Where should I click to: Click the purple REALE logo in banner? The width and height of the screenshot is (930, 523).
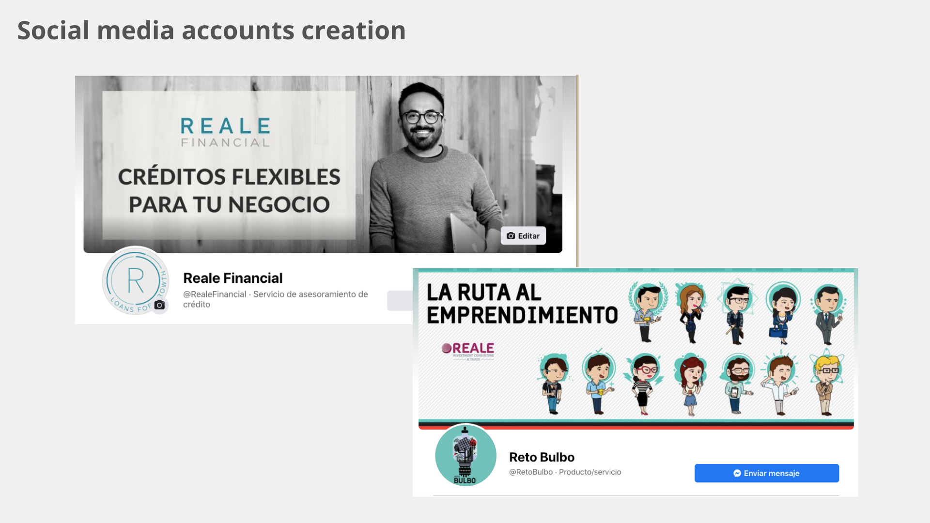(x=468, y=351)
